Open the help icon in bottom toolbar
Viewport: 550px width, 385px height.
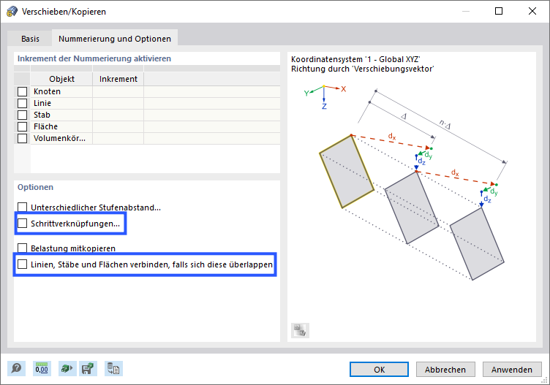(x=17, y=368)
